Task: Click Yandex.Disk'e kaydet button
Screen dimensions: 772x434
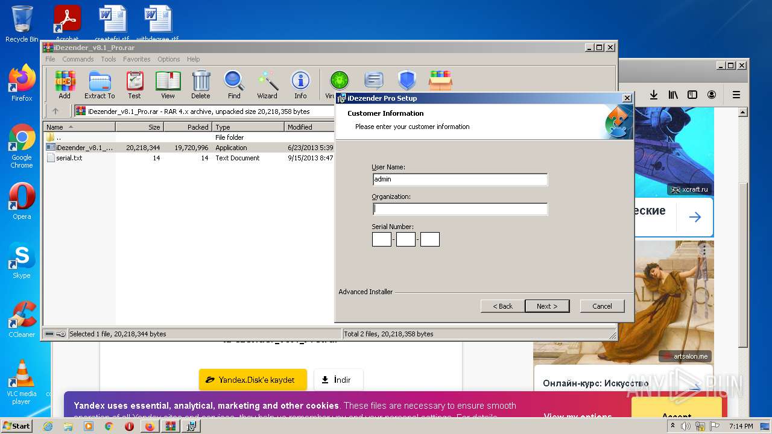Action: point(253,380)
